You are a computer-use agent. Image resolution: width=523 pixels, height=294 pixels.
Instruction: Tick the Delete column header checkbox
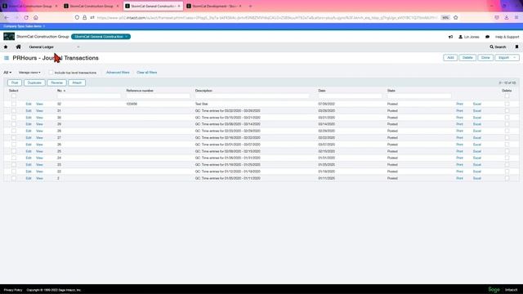click(x=507, y=96)
